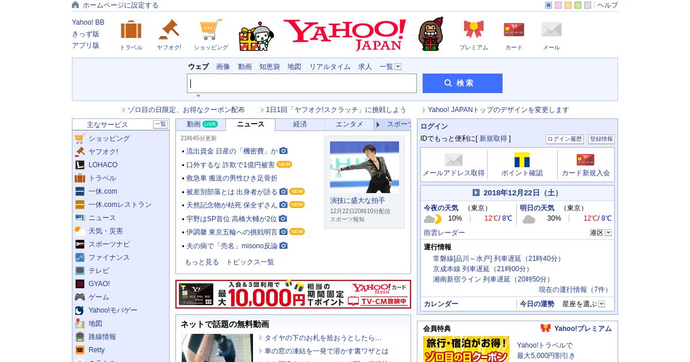This screenshot has width=690, height=362.
Task: Open 一休.com in the services sidebar
Action: [x=103, y=191]
